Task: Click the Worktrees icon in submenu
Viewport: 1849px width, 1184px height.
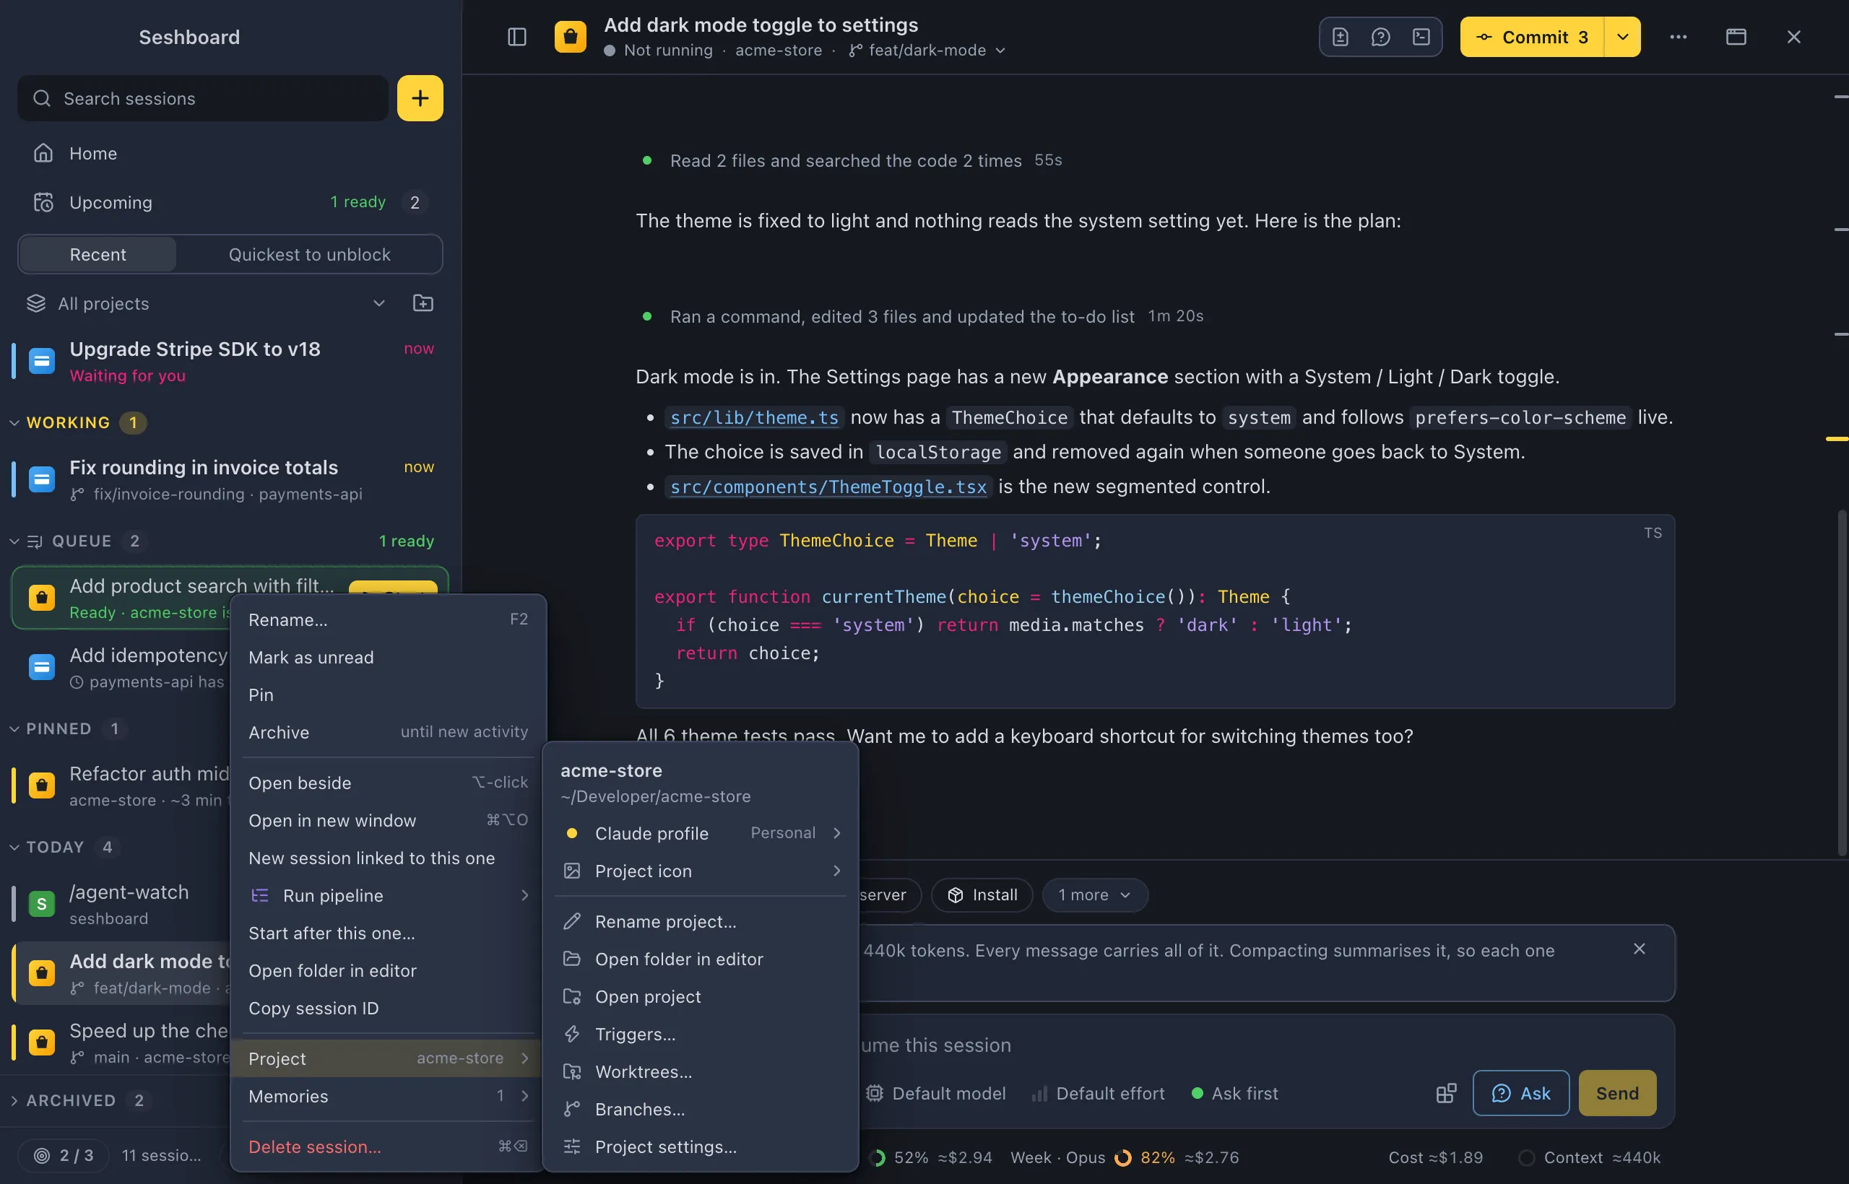Action: pos(571,1071)
